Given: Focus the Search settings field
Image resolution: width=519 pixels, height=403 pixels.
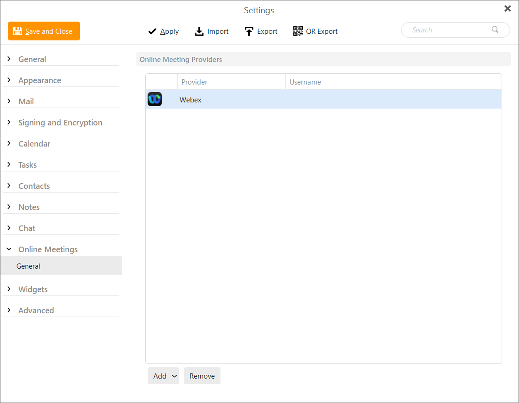Looking at the screenshot, I should 449,30.
